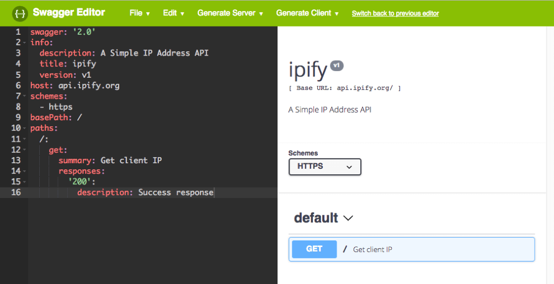Click the Switch back to previous editor link
Screen dimensions: 554x284
pyautogui.click(x=395, y=13)
